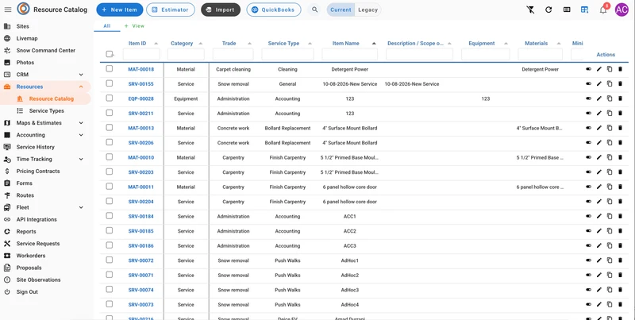Image resolution: width=635 pixels, height=320 pixels.
Task: Toggle active switch for MAT-00018
Action: tap(588, 69)
